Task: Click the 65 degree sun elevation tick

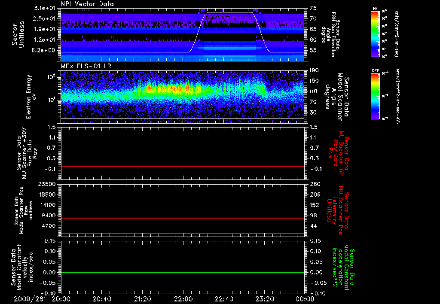Action: [313, 29]
